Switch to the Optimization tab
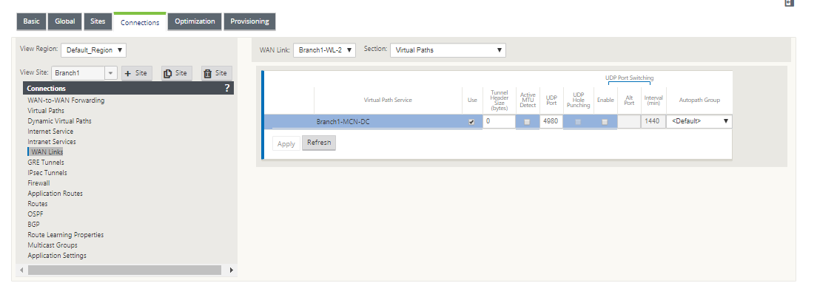Viewport: 817px width, 300px height. (x=195, y=22)
